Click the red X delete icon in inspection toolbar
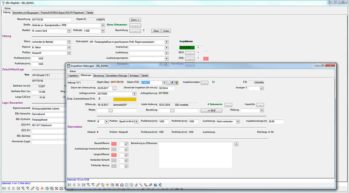The height and width of the screenshot is (193, 349). tap(117, 185)
